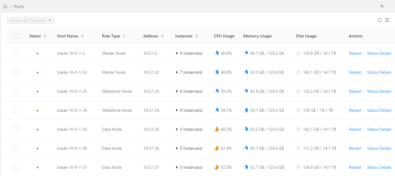Open Status Details for blade-10-0-1-37

(x=379, y=167)
